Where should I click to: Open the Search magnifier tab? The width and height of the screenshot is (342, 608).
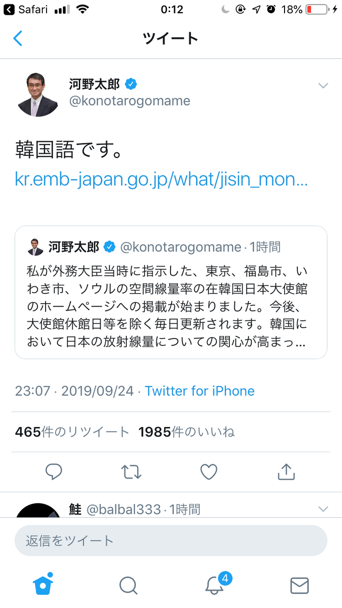pos(128,585)
